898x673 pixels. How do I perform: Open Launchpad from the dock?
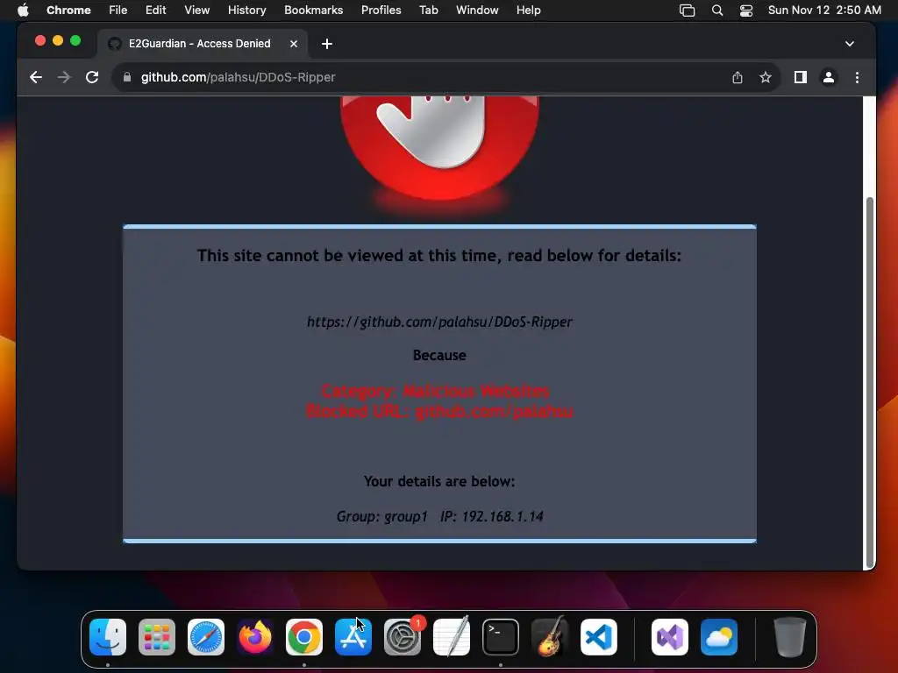pyautogui.click(x=157, y=637)
